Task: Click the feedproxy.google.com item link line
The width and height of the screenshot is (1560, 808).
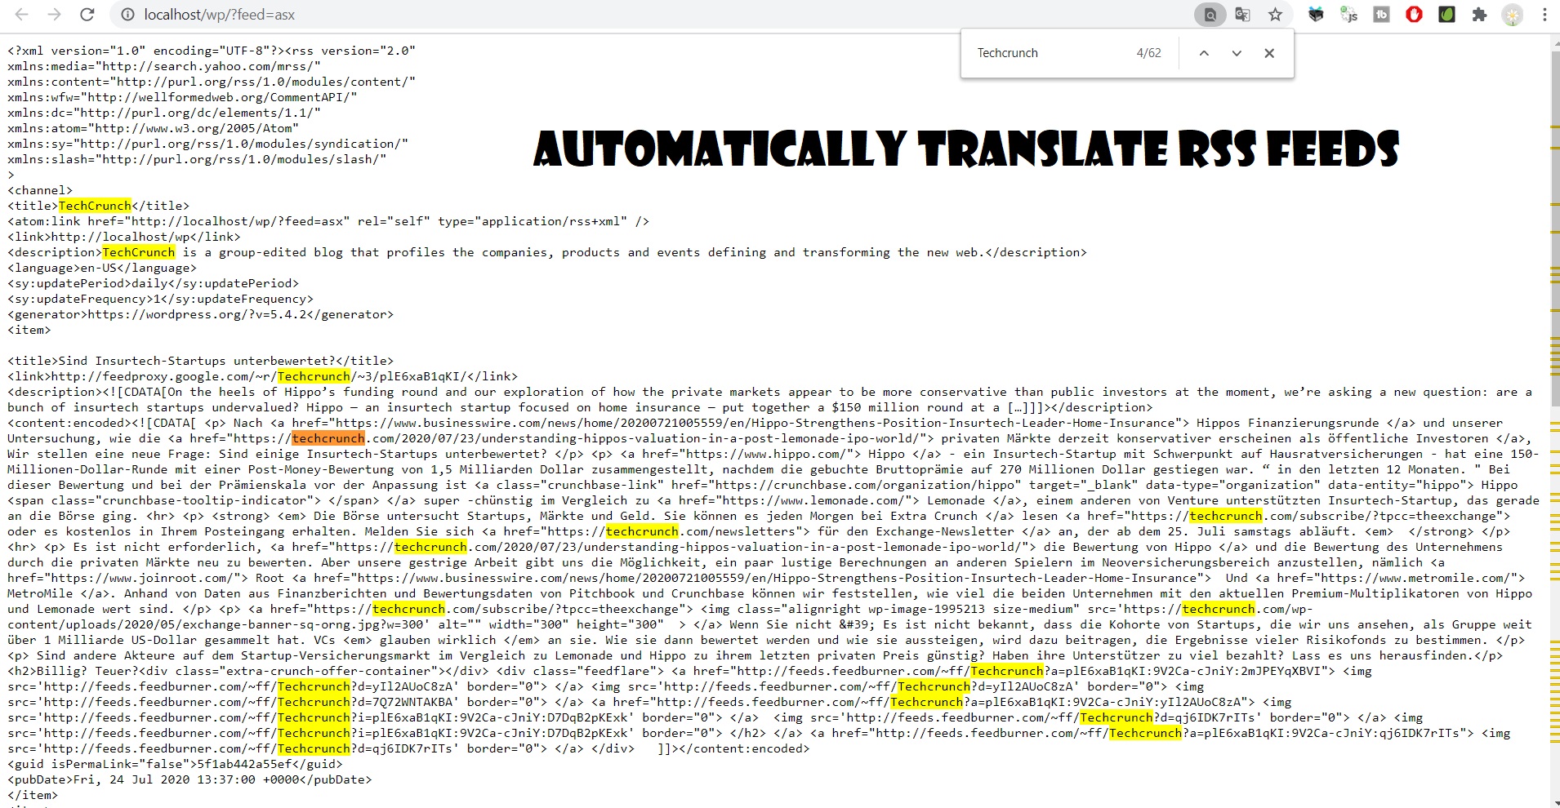Action: [263, 376]
